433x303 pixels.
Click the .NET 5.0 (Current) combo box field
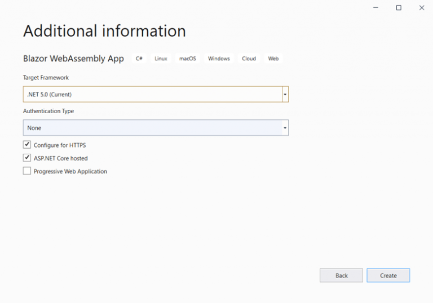pos(152,94)
